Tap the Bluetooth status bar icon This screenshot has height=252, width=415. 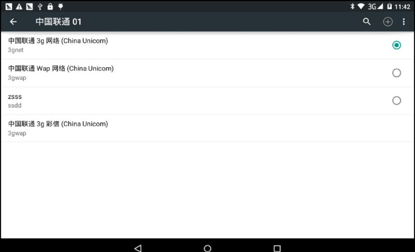[x=352, y=6]
